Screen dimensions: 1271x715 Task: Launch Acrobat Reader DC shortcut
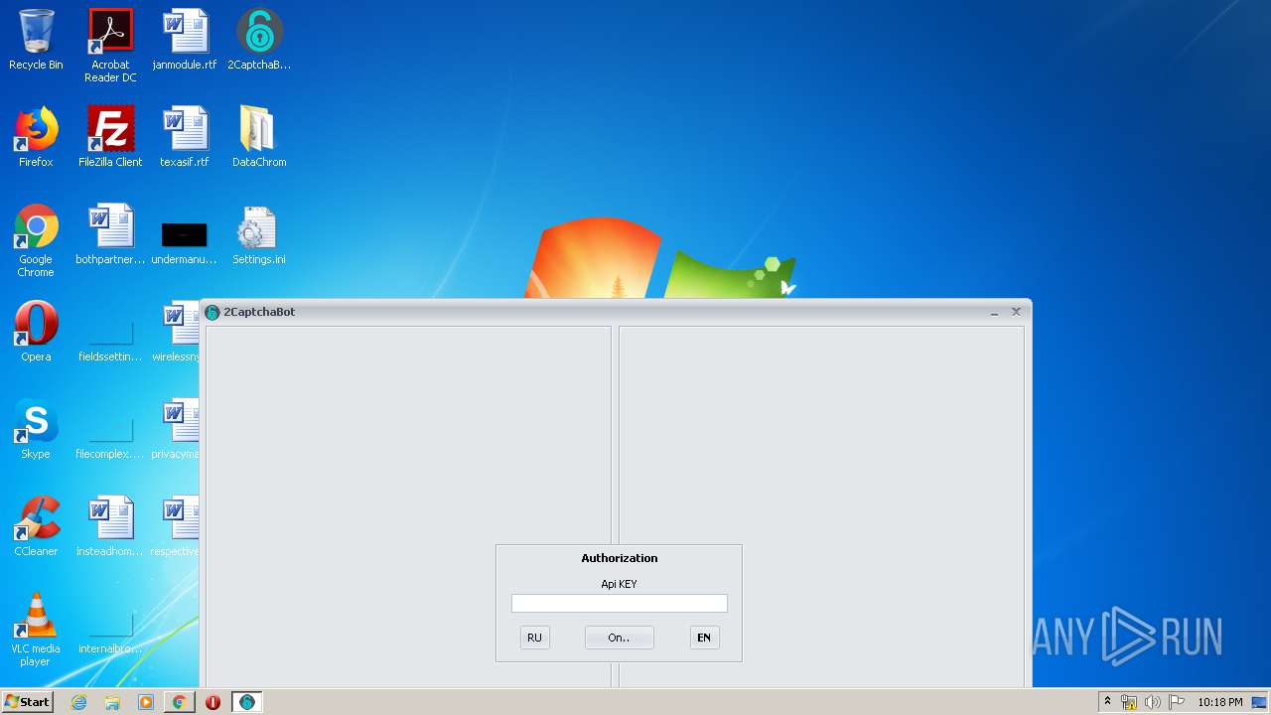click(110, 46)
